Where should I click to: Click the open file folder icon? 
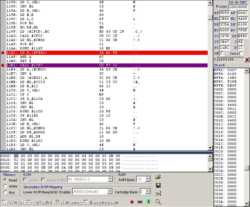(x=158, y=177)
